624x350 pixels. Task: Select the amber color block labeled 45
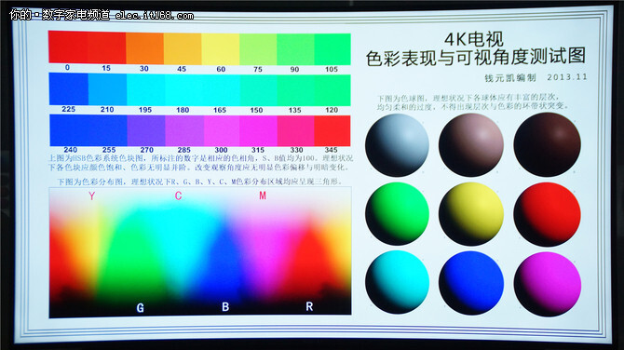[x=183, y=48]
